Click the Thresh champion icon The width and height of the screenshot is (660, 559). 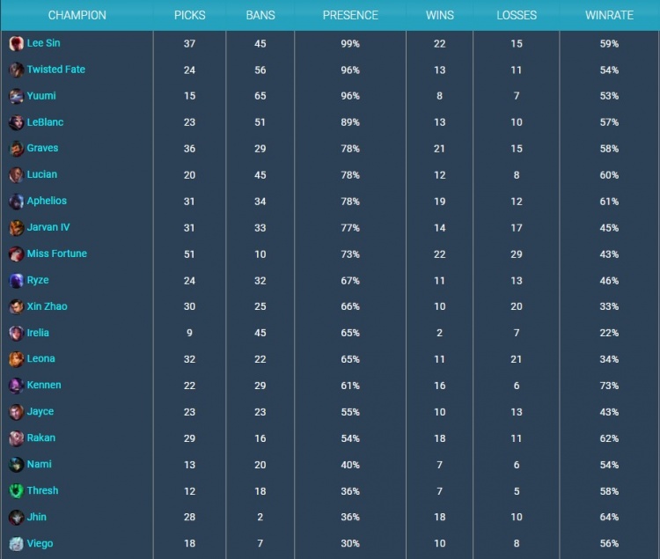16,491
